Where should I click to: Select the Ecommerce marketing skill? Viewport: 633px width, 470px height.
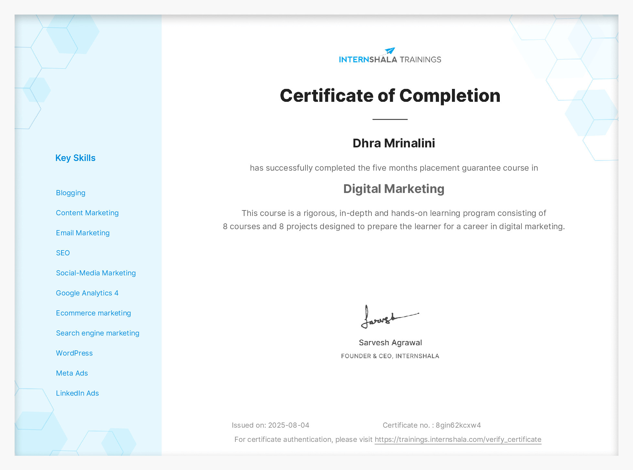pos(93,313)
